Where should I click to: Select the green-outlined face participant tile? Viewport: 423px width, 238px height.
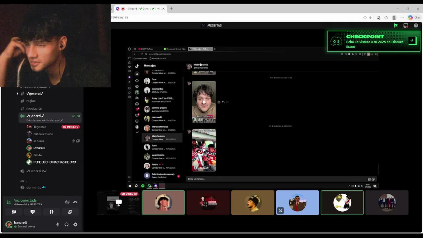coord(163,203)
